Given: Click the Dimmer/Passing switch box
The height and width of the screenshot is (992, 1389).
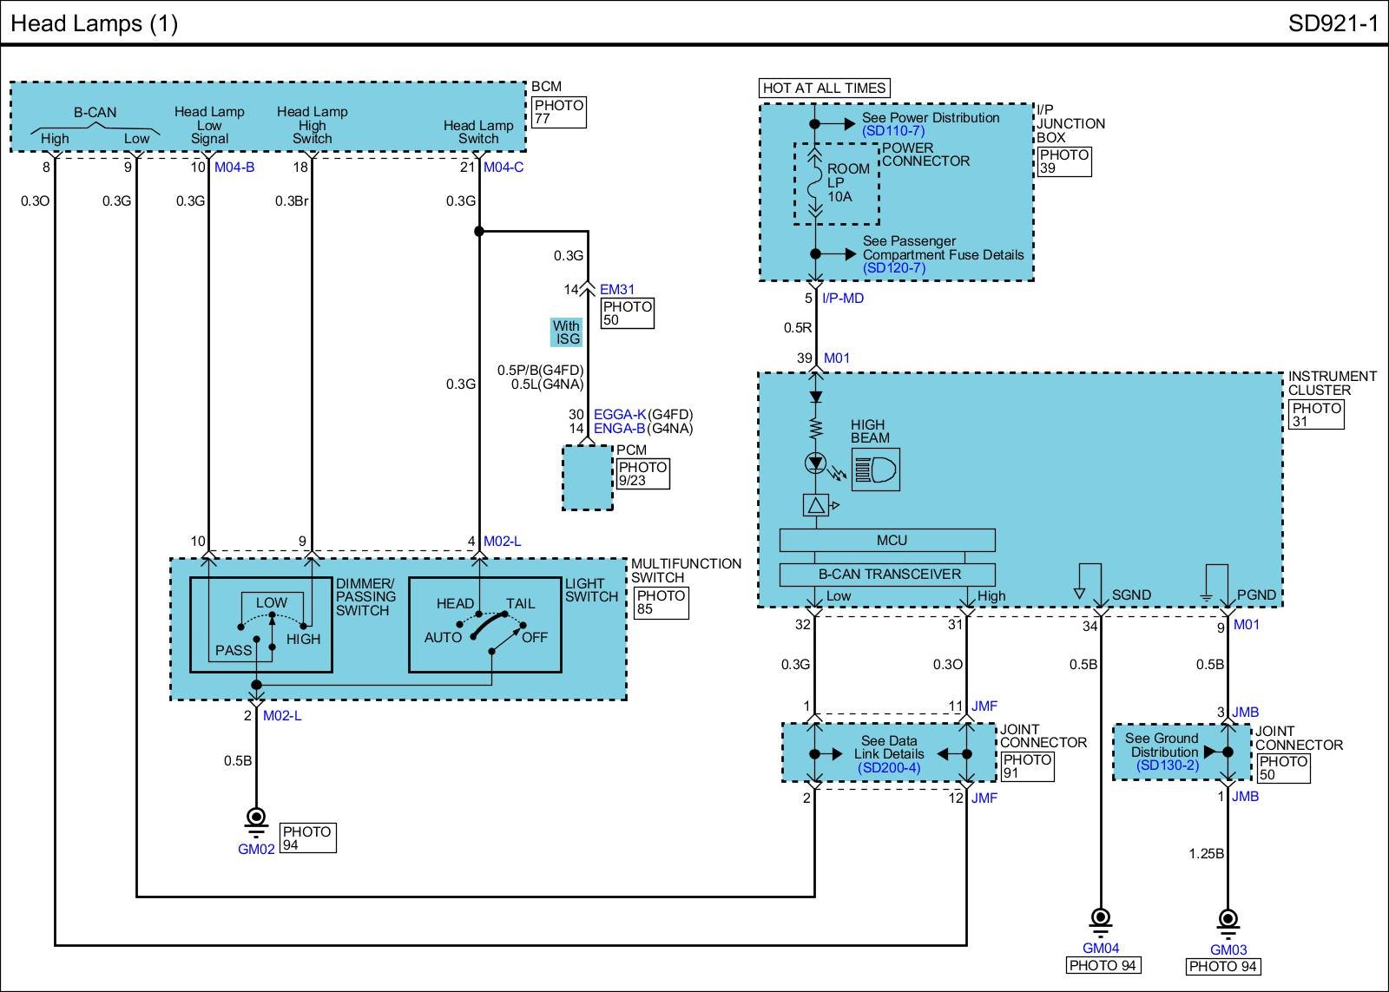Looking at the screenshot, I should [x=261, y=625].
